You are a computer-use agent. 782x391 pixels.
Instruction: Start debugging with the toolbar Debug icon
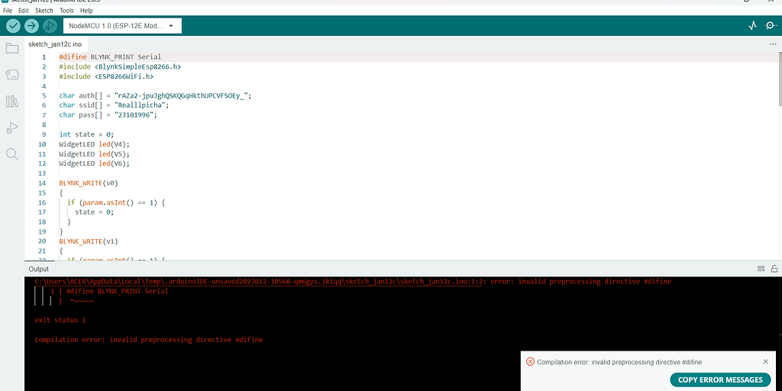50,26
